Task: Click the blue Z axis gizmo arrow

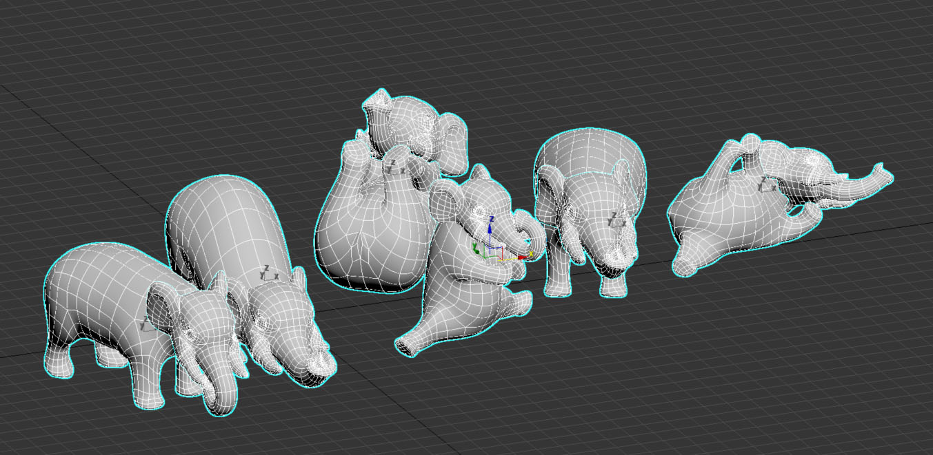Action: click(490, 227)
